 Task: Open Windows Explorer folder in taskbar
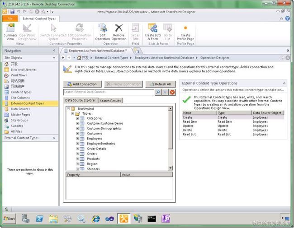tap(54, 219)
